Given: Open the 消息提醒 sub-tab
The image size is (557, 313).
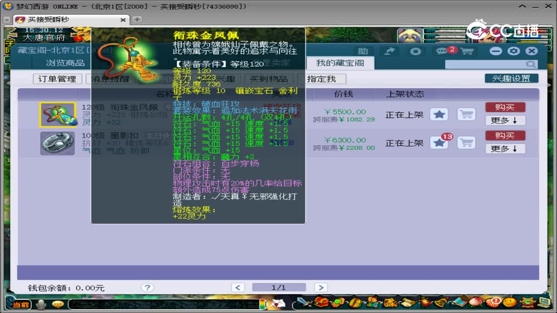Looking at the screenshot, I should coord(110,79).
